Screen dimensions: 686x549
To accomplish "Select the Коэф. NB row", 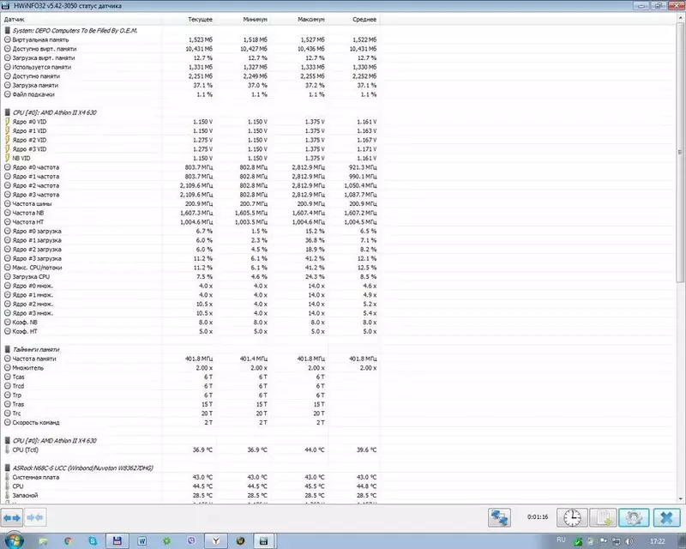I will click(x=190, y=323).
